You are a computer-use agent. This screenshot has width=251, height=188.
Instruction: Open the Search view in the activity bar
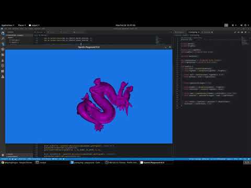[x=3, y=39]
